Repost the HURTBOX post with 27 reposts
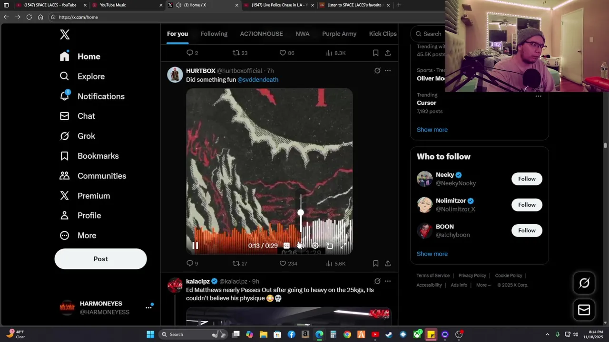The image size is (609, 342). pyautogui.click(x=239, y=263)
